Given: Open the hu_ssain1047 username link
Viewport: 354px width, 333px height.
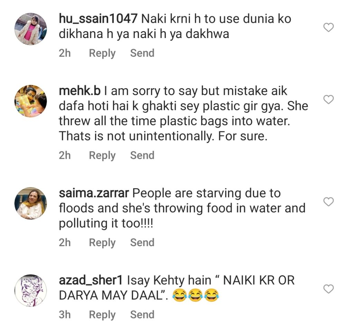Looking at the screenshot, I should (x=98, y=19).
